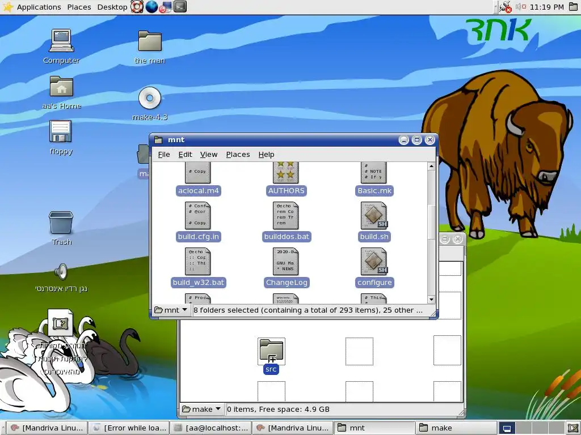Launch the help lifebuoy panel icon
Image resolution: width=581 pixels, height=435 pixels.
(x=137, y=7)
